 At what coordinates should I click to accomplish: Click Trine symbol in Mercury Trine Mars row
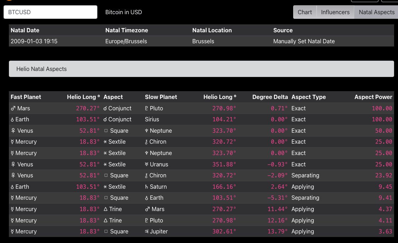tap(106, 209)
